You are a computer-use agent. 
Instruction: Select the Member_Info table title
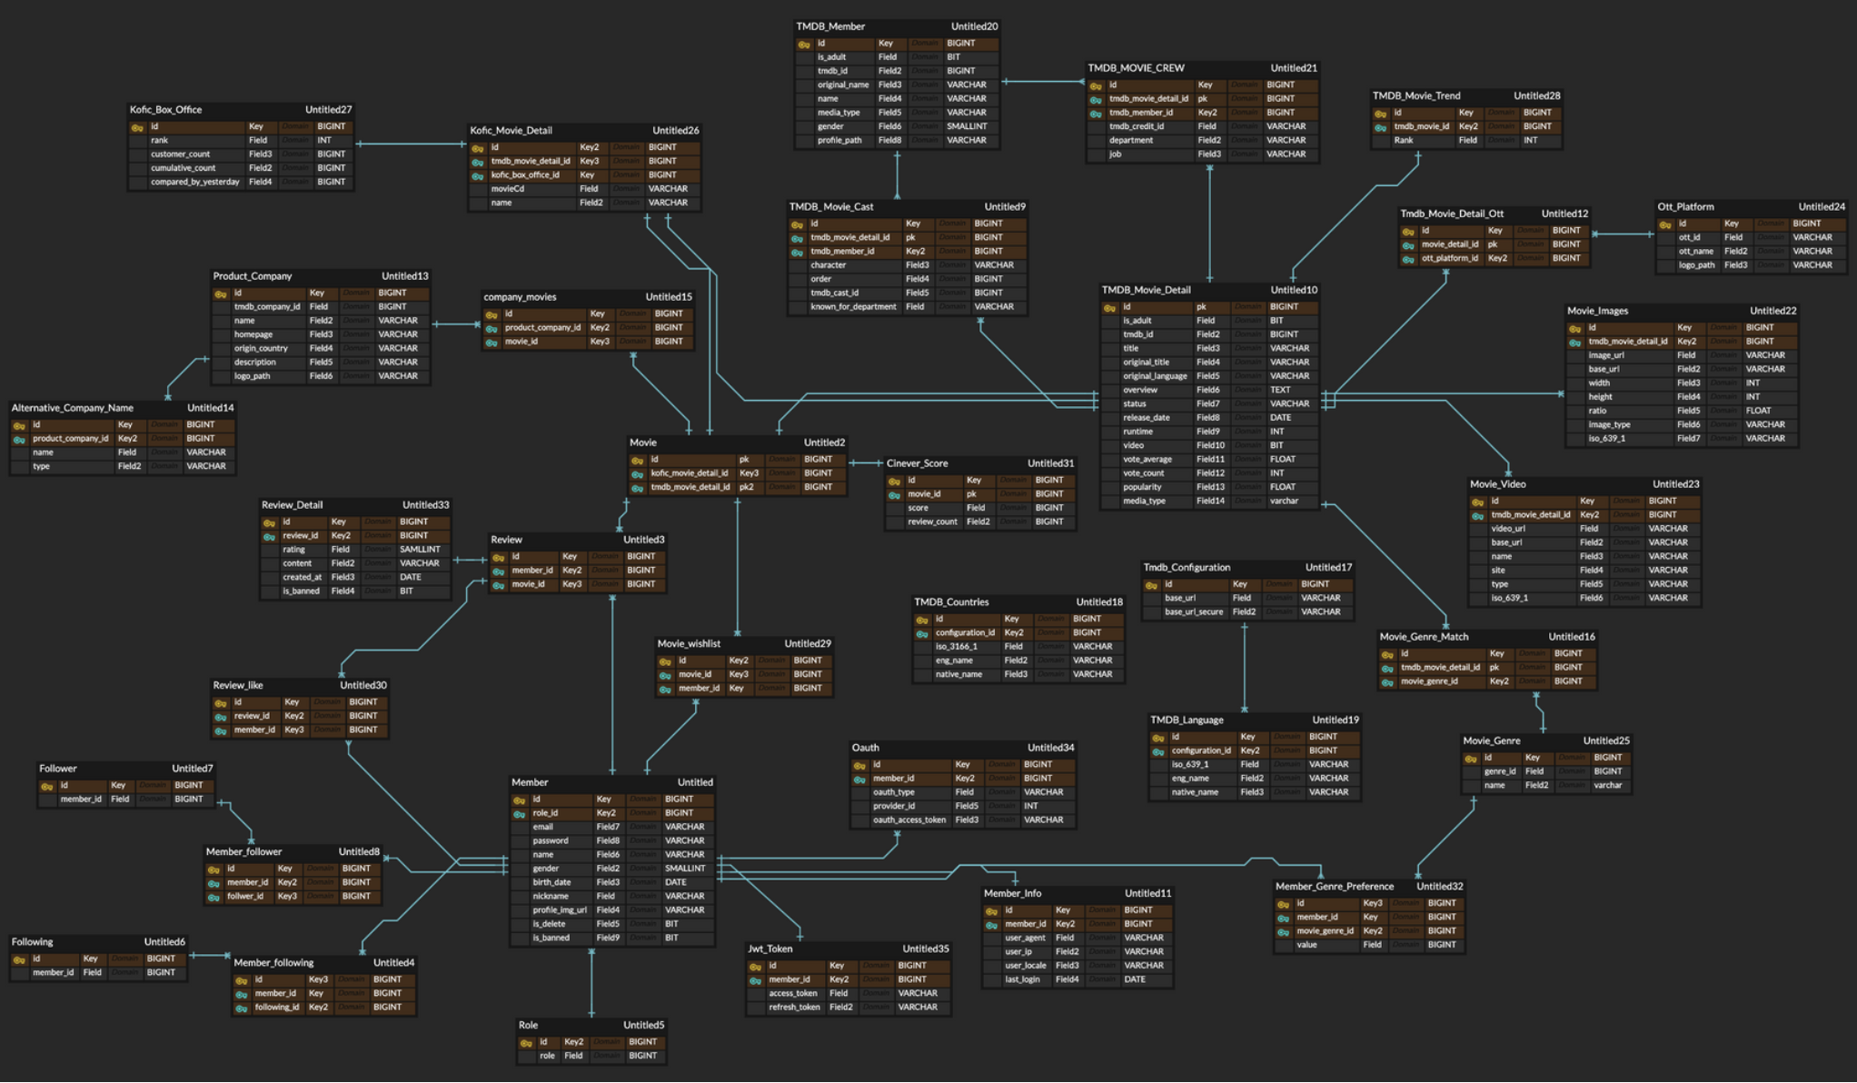pos(1012,894)
